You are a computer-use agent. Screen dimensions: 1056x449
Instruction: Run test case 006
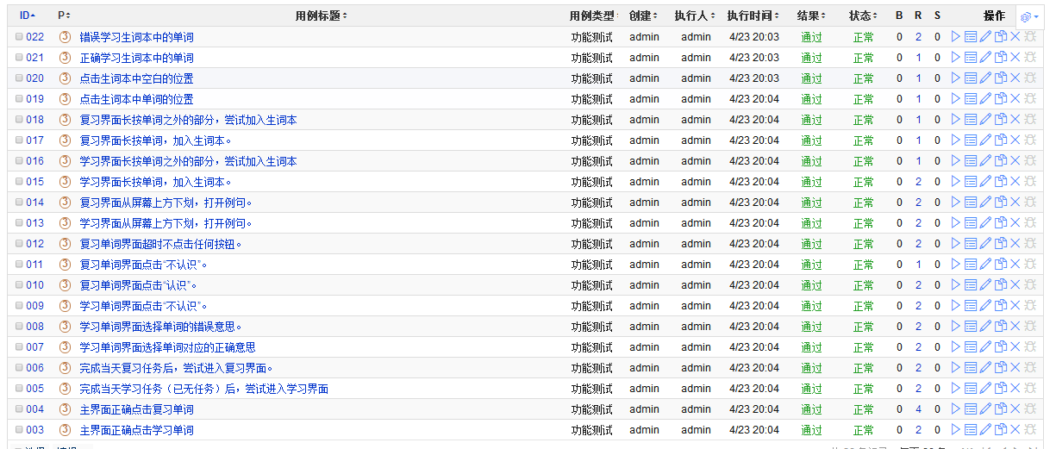coord(956,368)
